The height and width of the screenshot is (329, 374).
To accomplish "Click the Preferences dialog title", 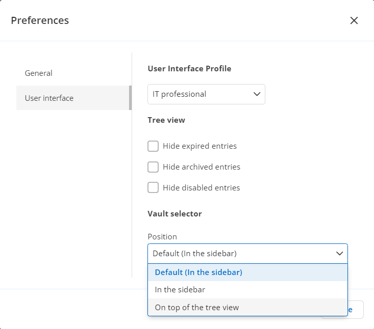I will pos(40,20).
